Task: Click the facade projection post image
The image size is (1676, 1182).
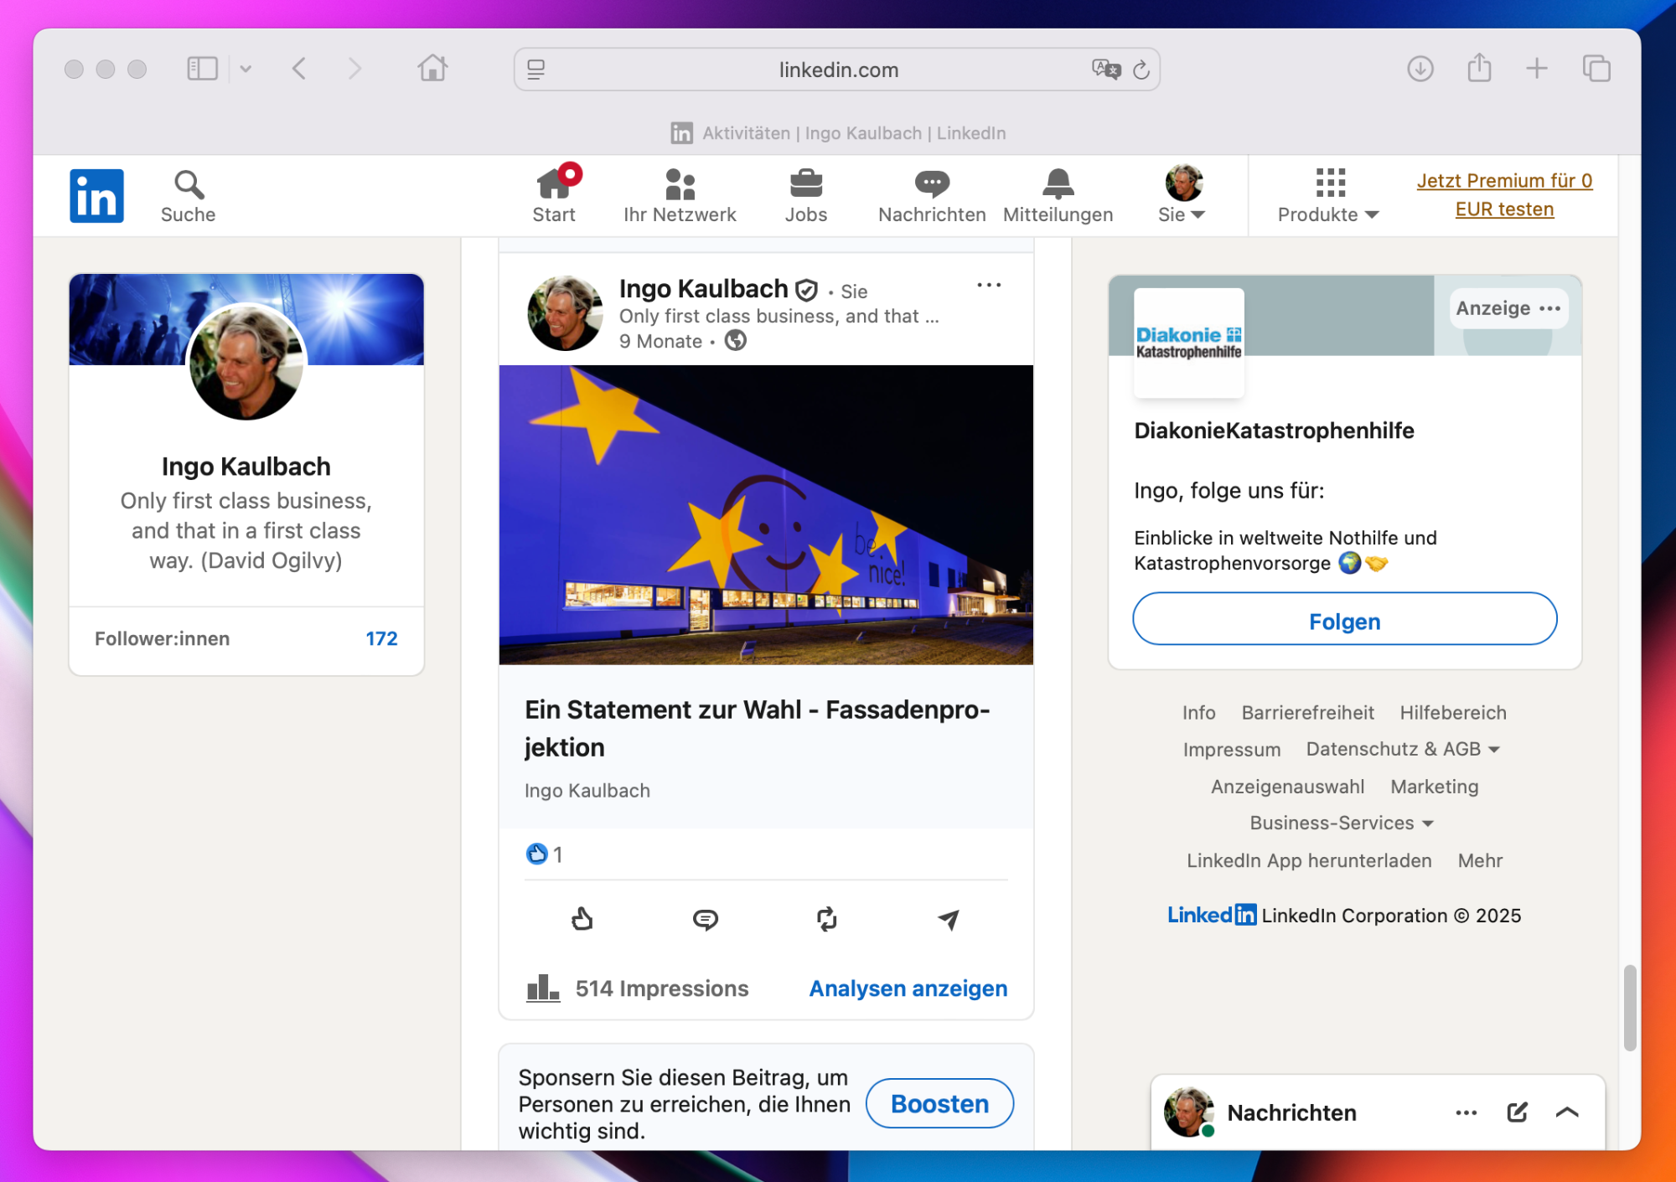Action: [x=766, y=514]
